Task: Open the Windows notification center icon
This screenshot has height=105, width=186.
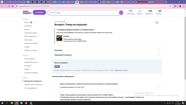Action: pyautogui.click(x=183, y=103)
